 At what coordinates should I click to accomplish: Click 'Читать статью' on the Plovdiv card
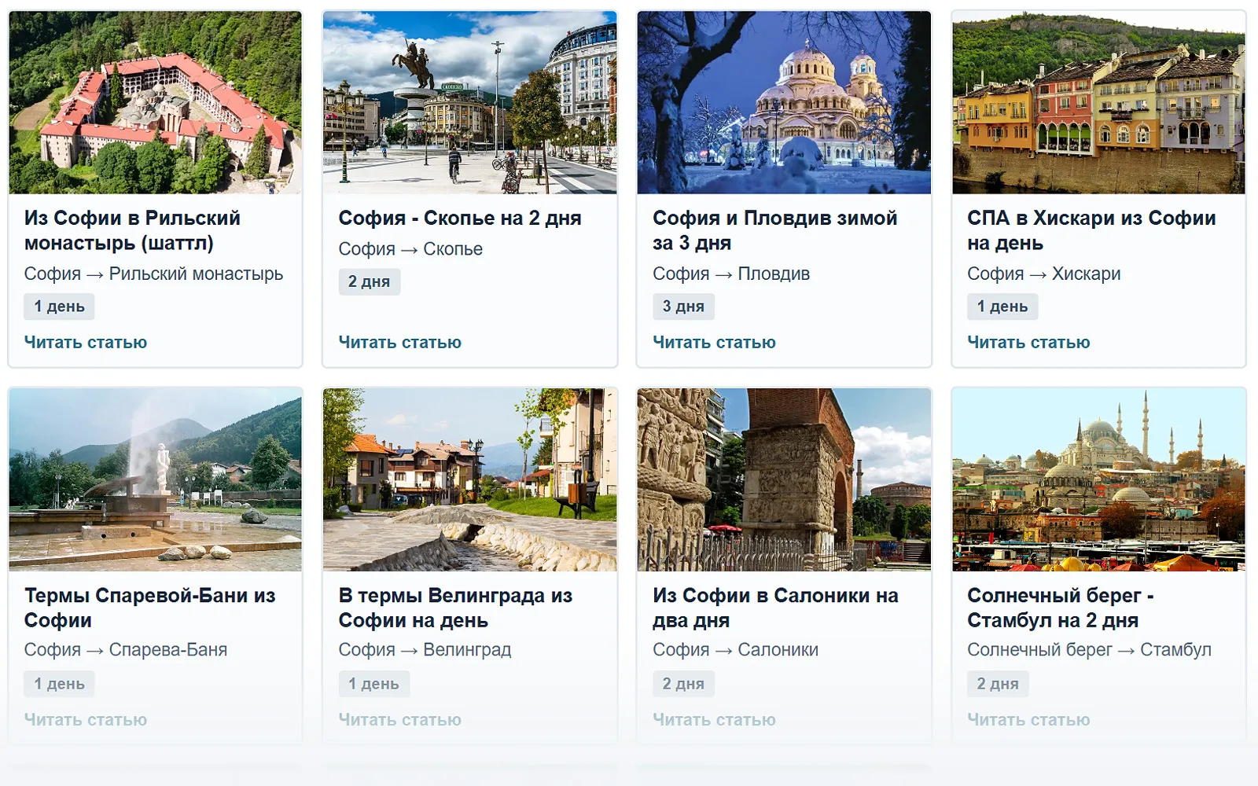pyautogui.click(x=715, y=342)
